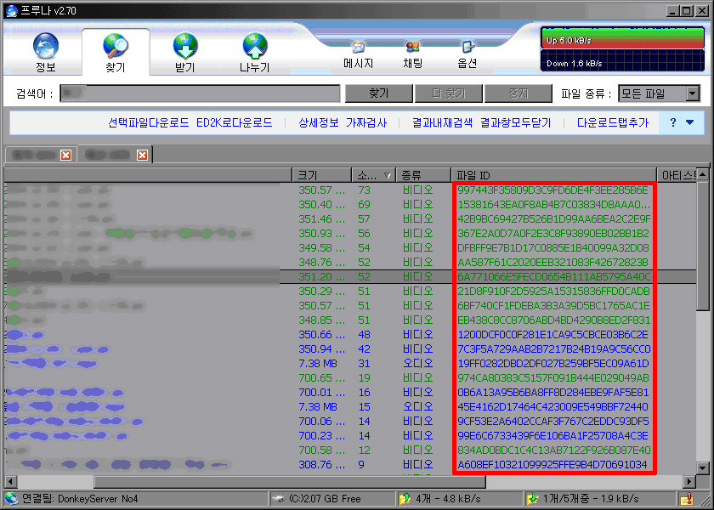Click the 파일 ID column header
Viewport: 714px width, 510px height.
click(552, 174)
